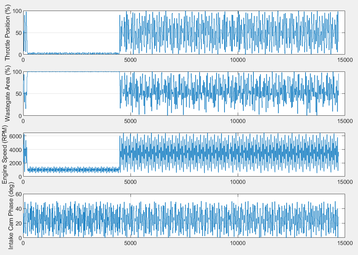
Task: Click the saturated Wastegate segment near 100%
Action: point(83,71)
